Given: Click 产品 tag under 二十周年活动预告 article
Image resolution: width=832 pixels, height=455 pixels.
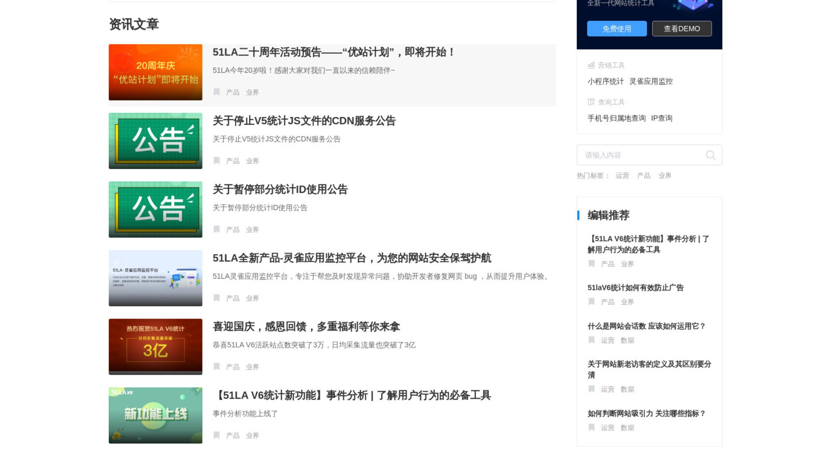Looking at the screenshot, I should (x=233, y=92).
